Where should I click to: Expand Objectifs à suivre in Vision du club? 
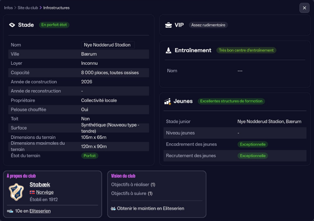(131, 193)
